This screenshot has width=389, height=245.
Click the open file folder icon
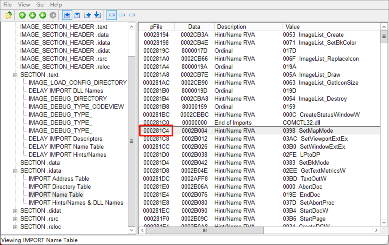pos(9,15)
